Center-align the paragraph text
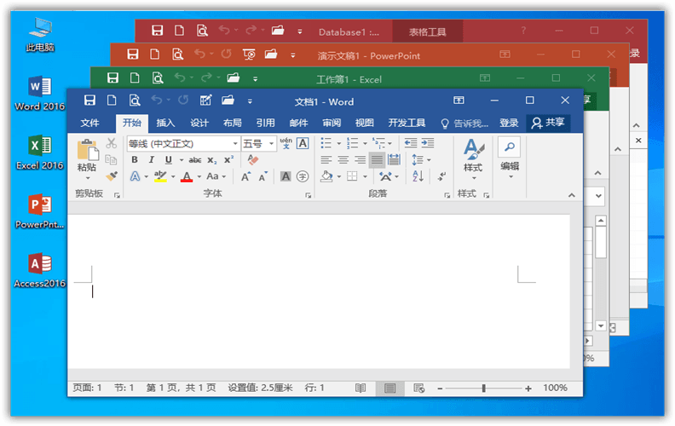 click(x=343, y=160)
